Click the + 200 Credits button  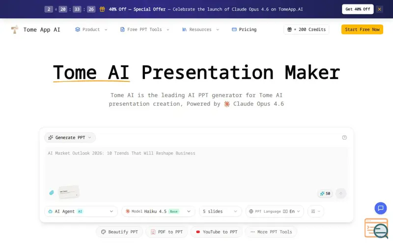pos(306,29)
